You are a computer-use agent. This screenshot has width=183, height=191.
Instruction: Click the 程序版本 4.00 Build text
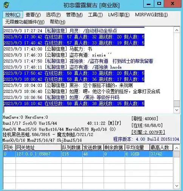[146, 139]
